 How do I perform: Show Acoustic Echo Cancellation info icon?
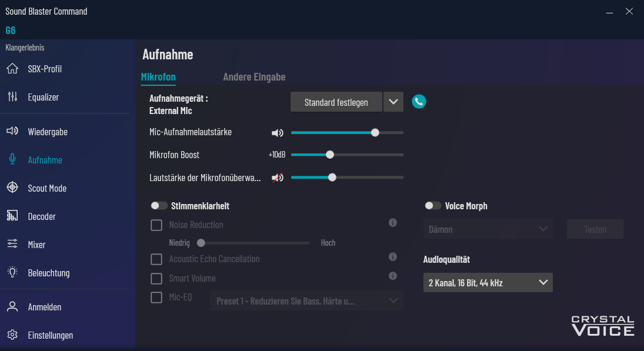coord(393,256)
